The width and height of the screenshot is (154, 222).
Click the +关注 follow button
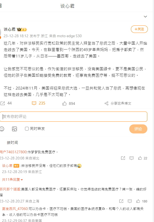139,29
